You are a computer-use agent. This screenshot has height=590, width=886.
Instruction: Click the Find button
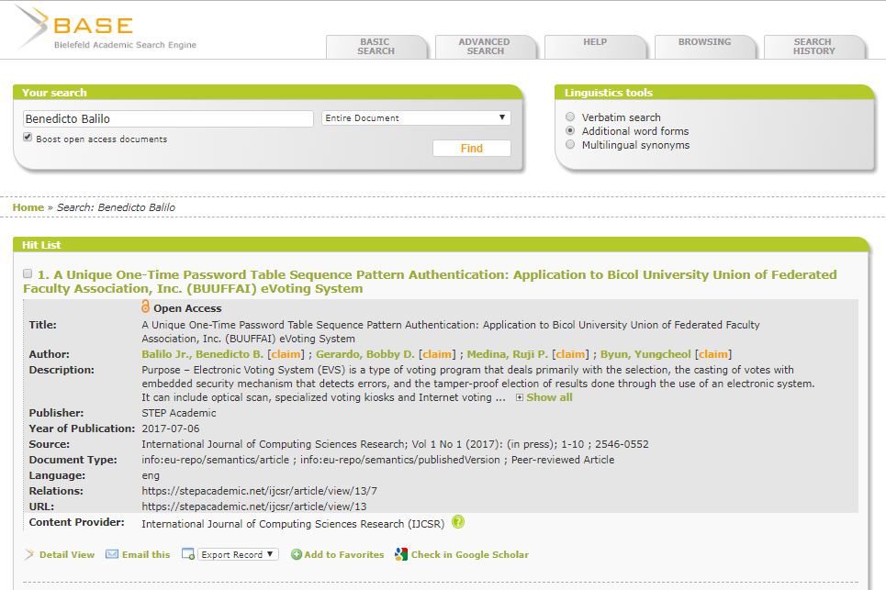click(x=472, y=148)
